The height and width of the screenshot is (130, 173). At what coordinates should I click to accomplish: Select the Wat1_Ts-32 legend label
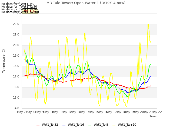[x=50, y=125]
